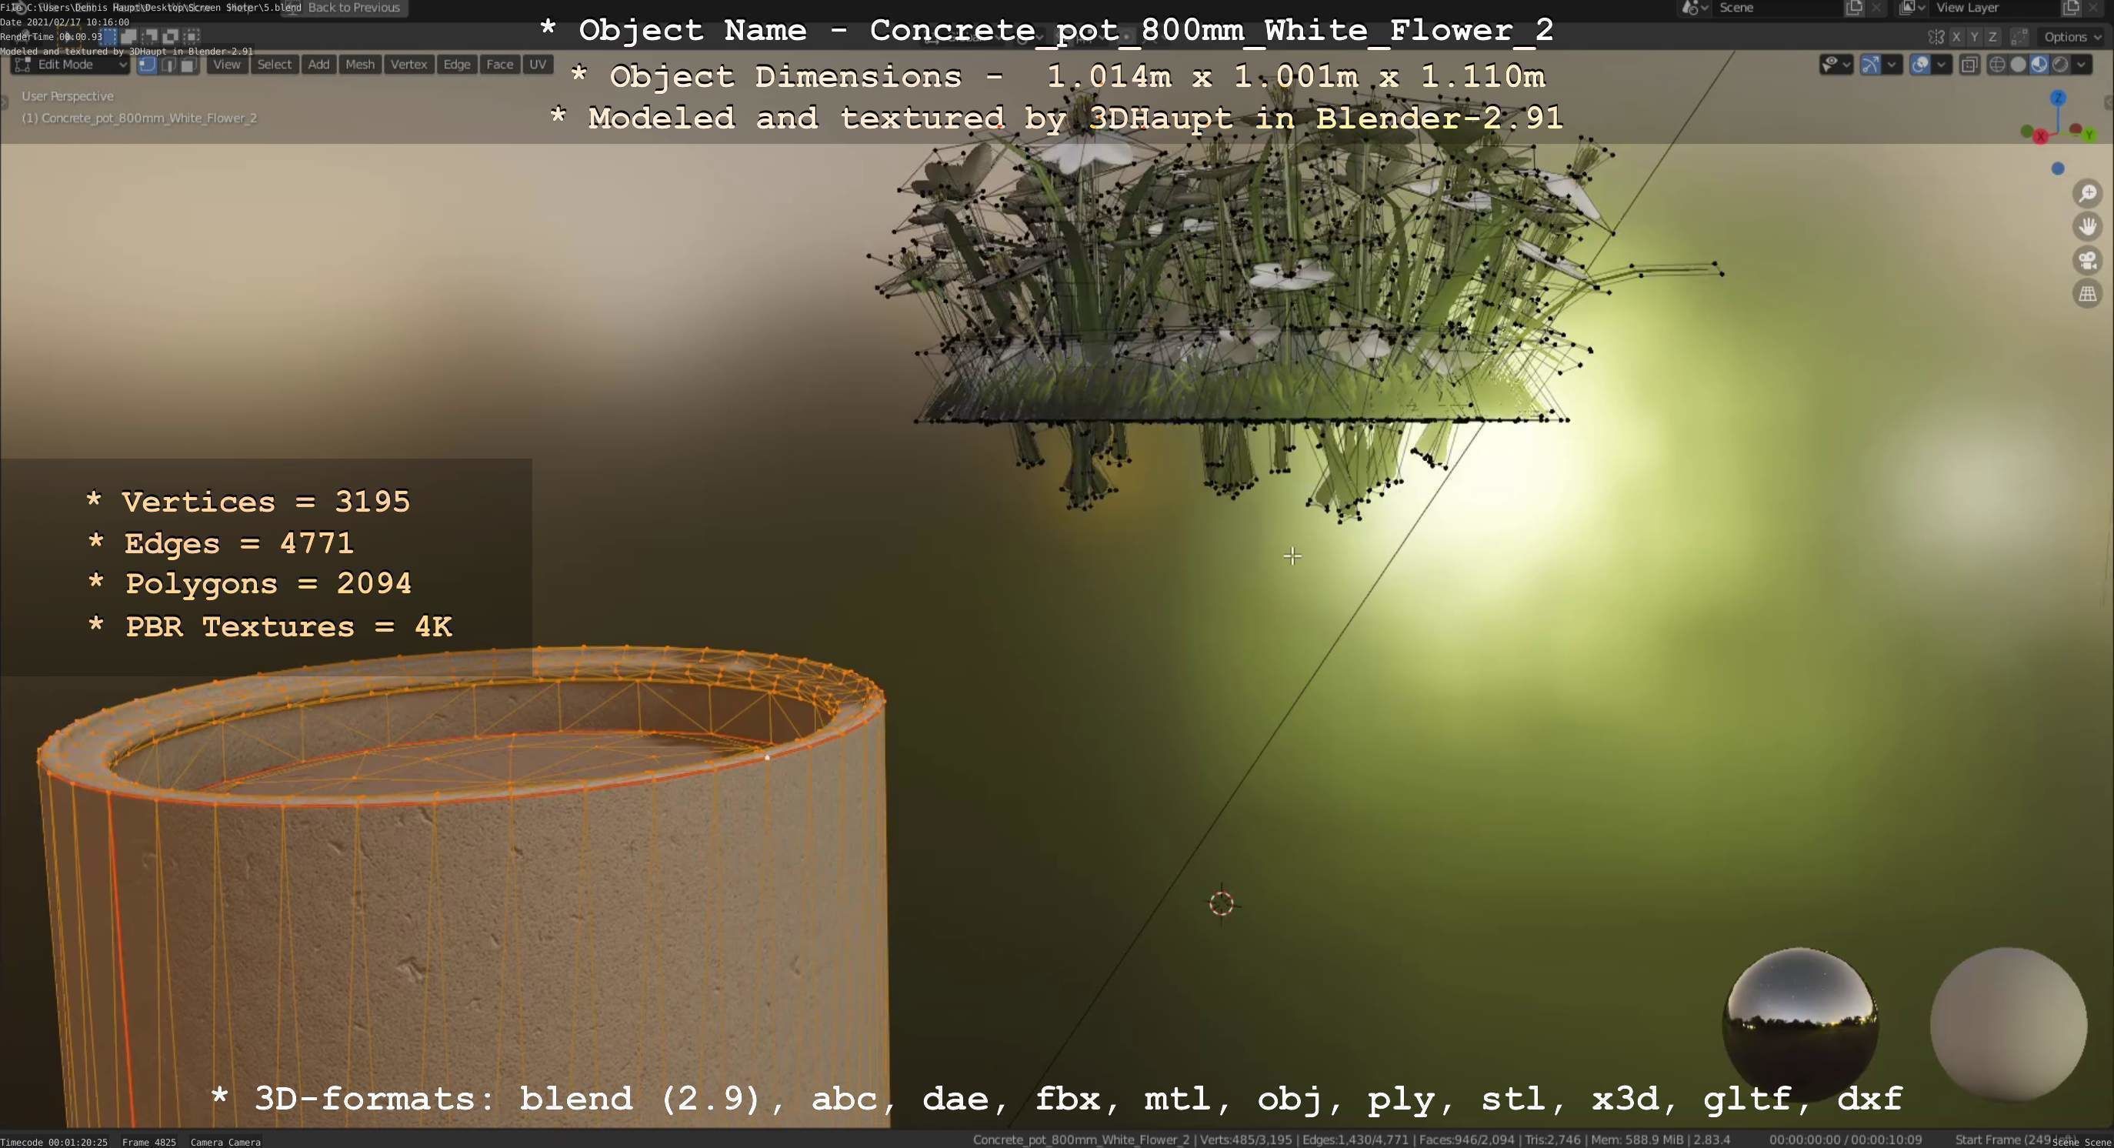Expand the sidebar arrow at viewport right edge
2114x1148 pixels.
(2109, 102)
